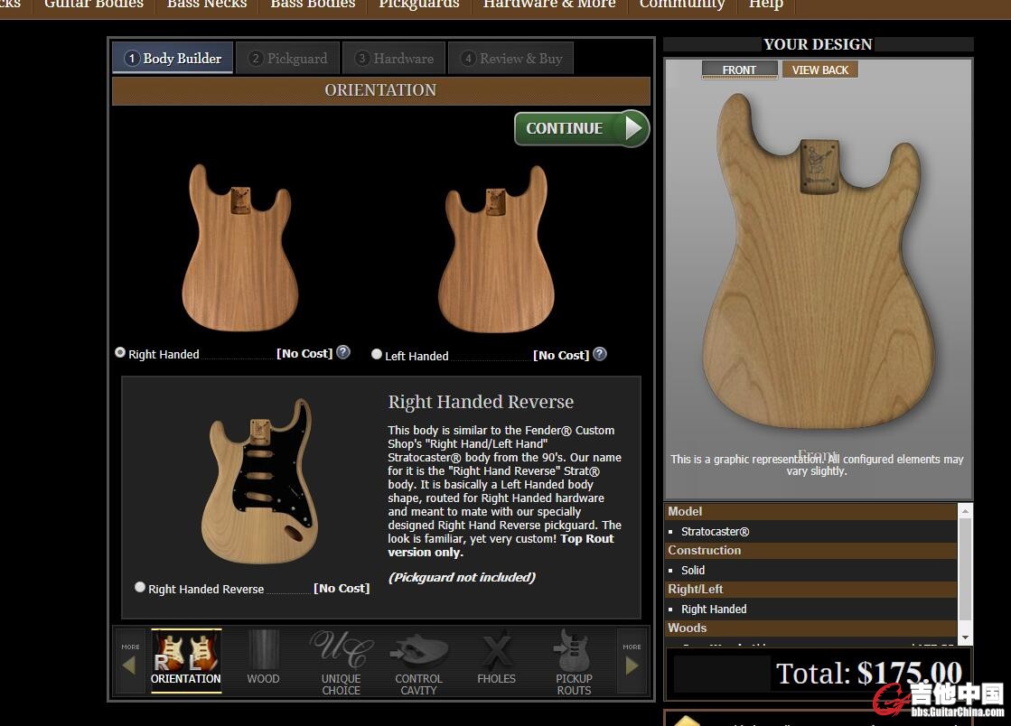The height and width of the screenshot is (726, 1011).
Task: Select the Pickup Routs icon
Action: [574, 661]
